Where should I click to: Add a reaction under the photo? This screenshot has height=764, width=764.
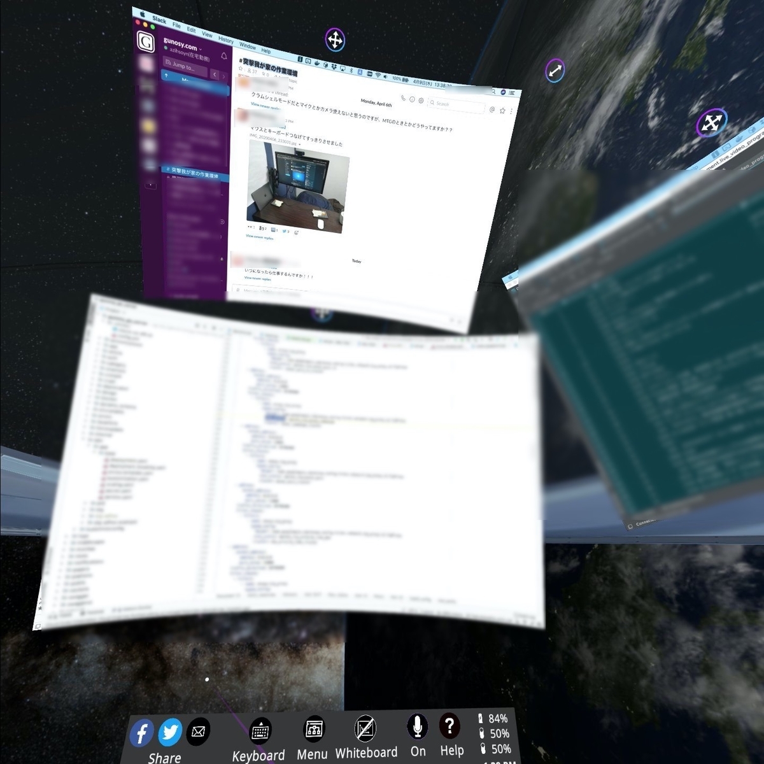click(x=296, y=232)
